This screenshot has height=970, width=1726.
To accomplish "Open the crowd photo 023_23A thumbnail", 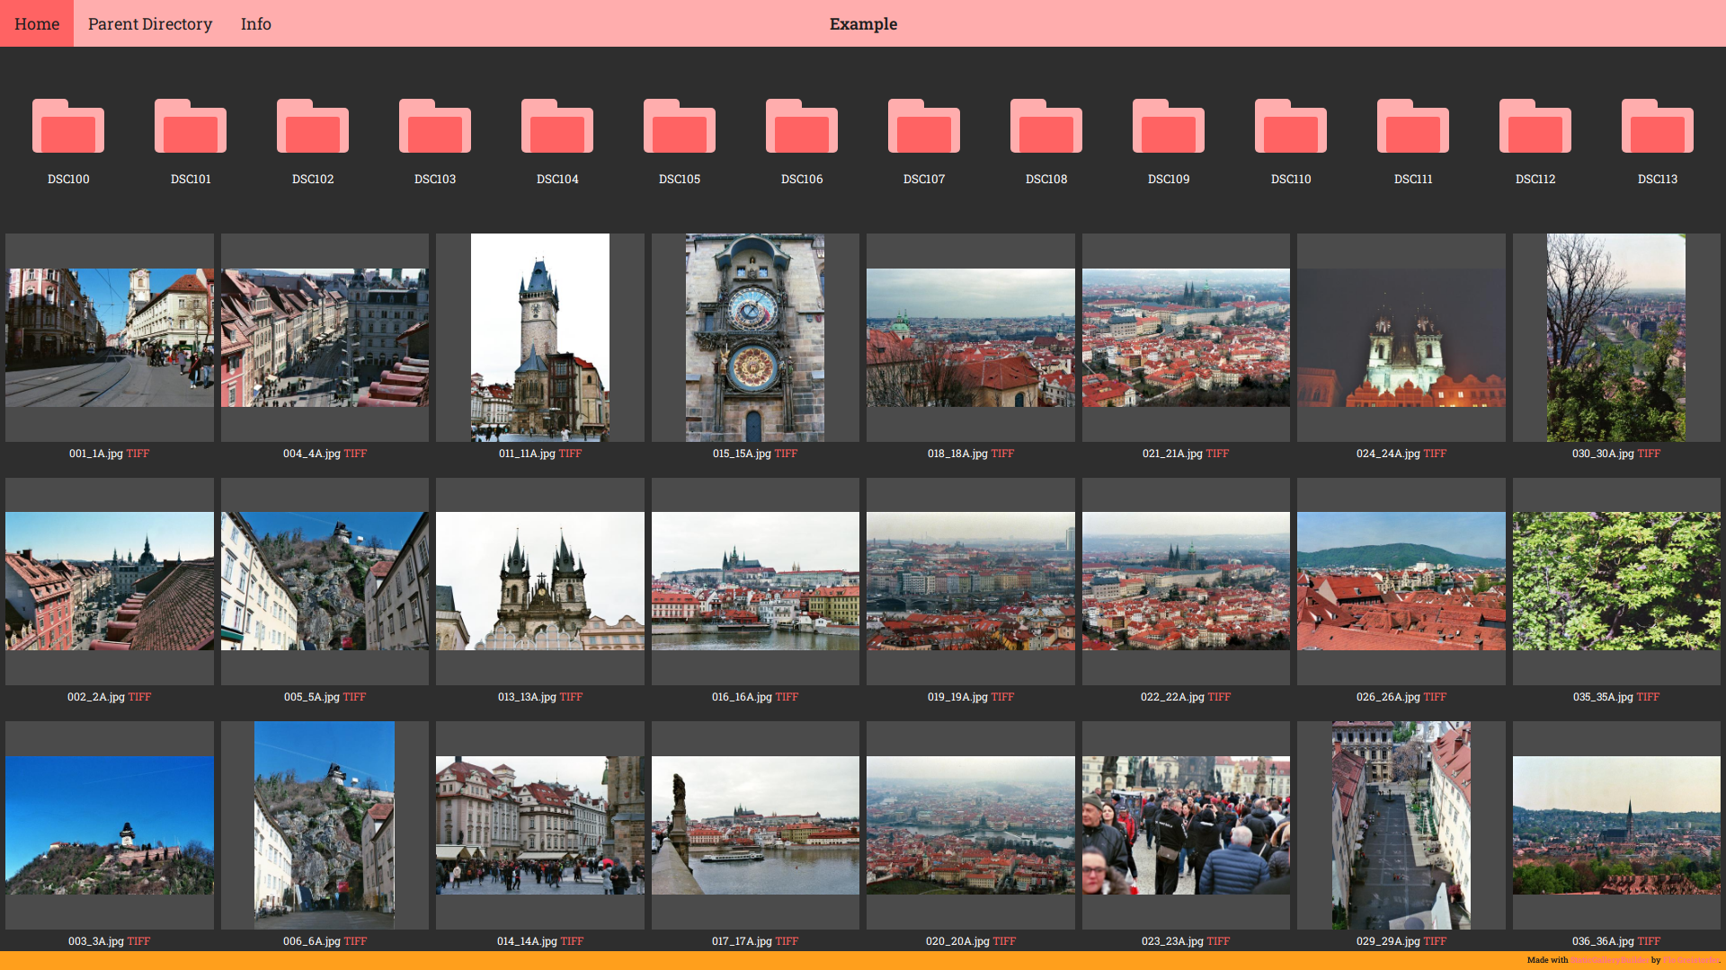I will (x=1186, y=824).
